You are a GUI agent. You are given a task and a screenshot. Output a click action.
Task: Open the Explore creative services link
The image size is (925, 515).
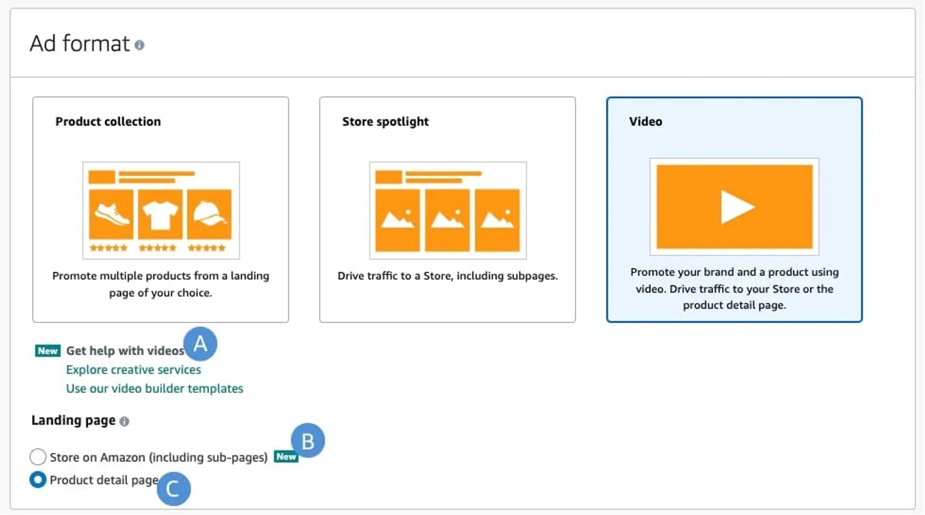click(x=133, y=369)
